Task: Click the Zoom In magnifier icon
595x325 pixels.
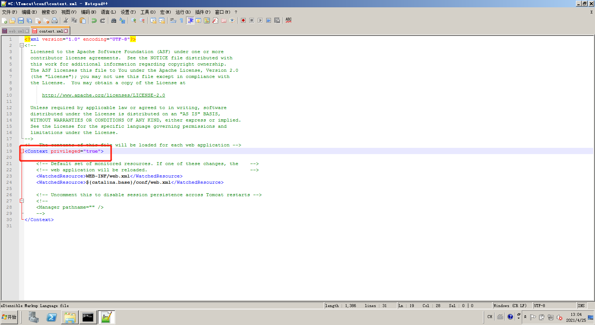Action: [x=134, y=20]
